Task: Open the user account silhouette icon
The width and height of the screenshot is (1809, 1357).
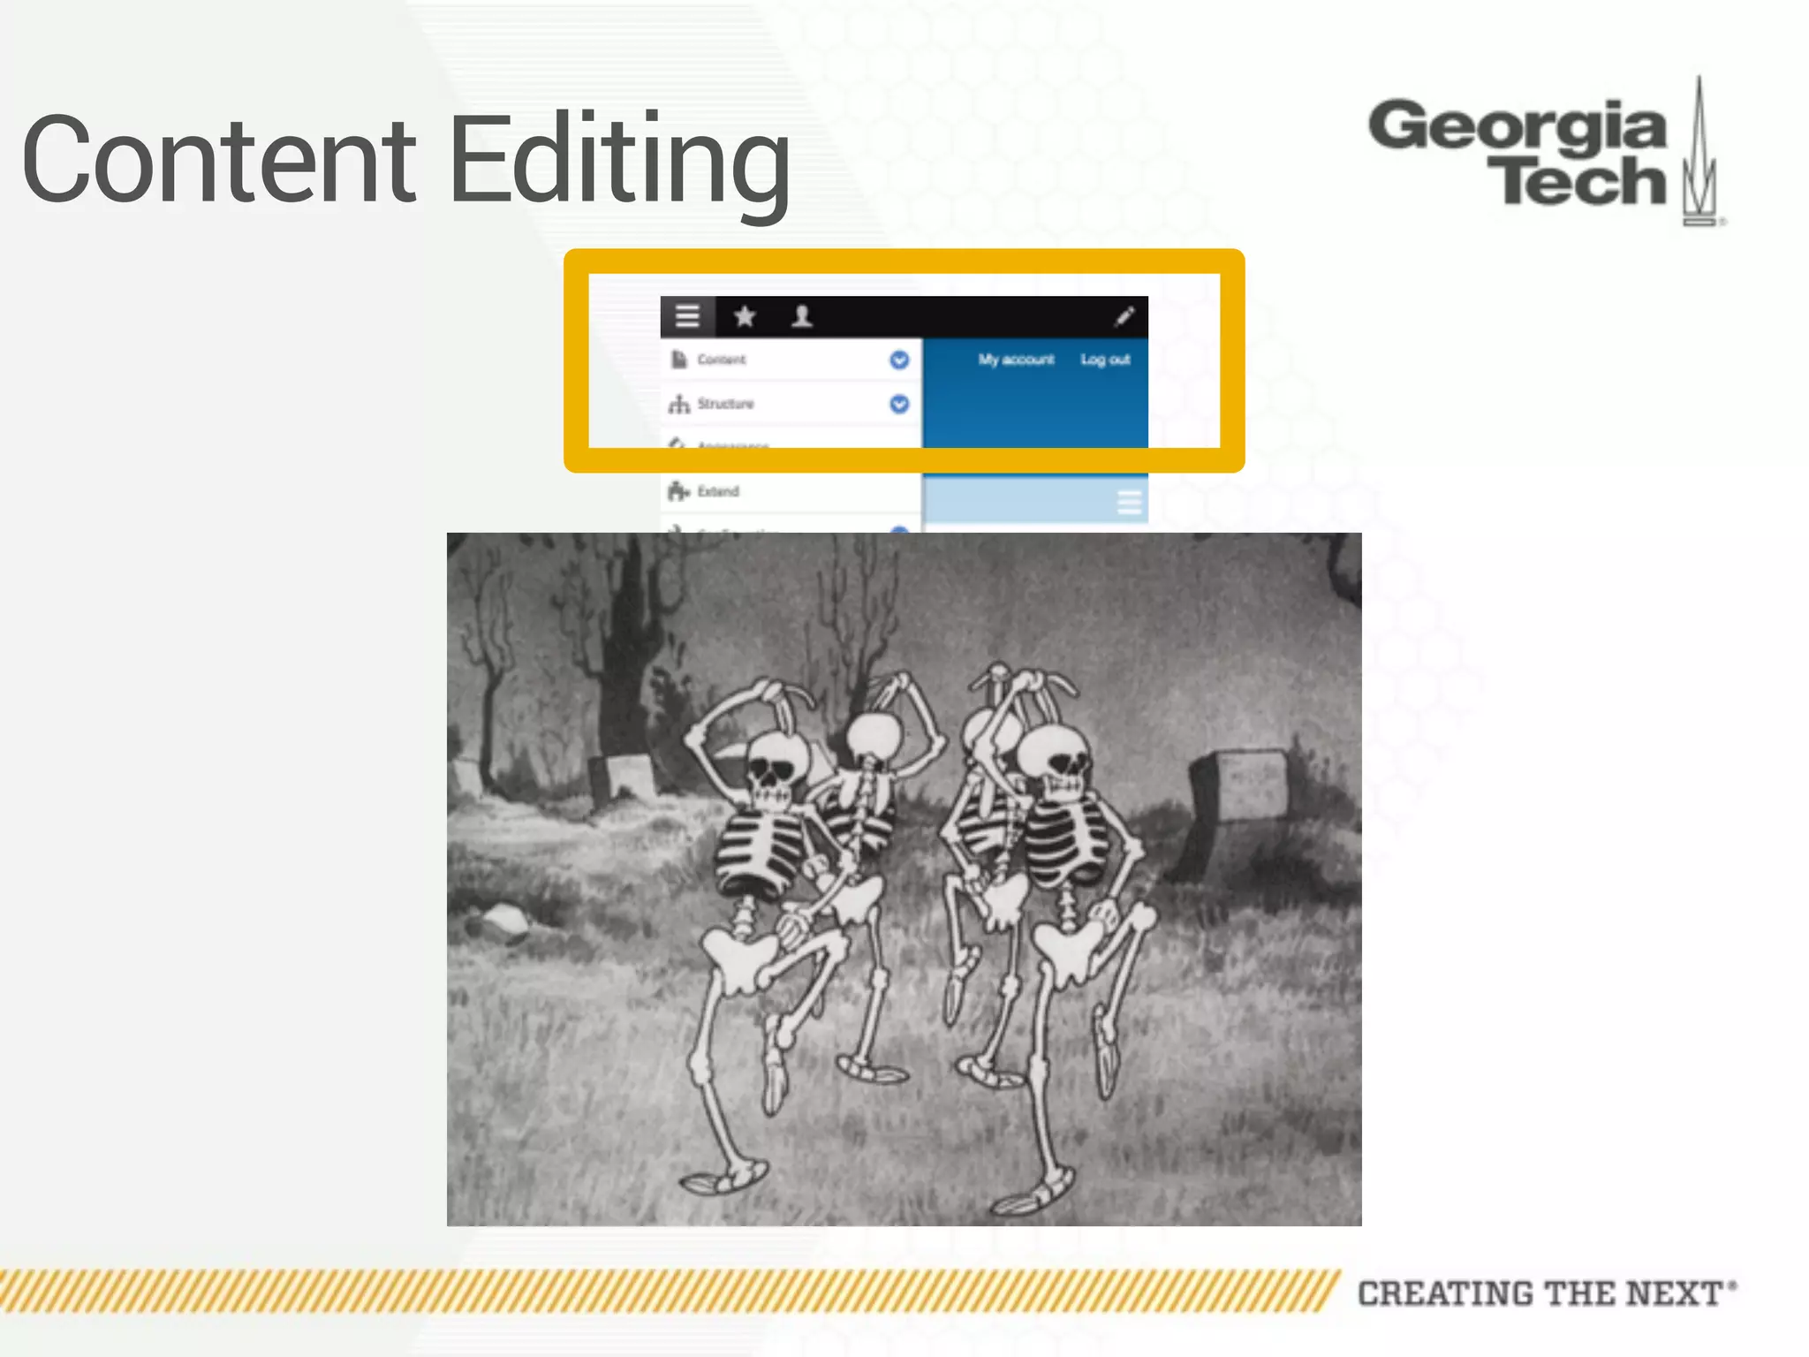Action: click(x=802, y=316)
